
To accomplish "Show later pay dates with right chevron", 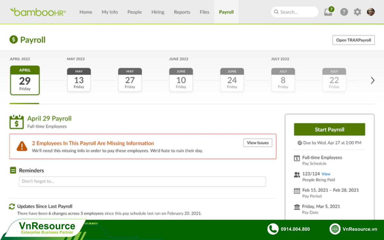I will [x=372, y=80].
